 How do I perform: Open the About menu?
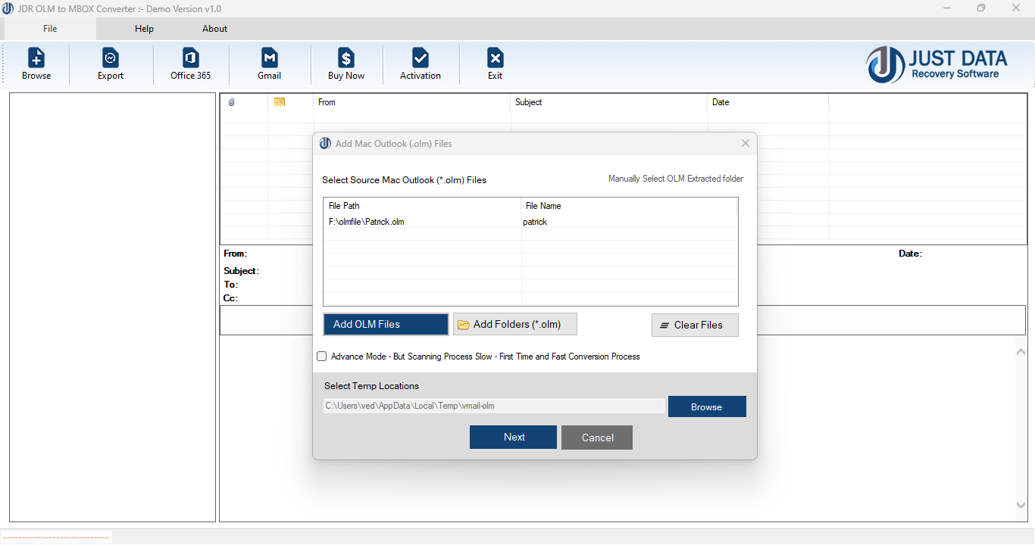214,29
